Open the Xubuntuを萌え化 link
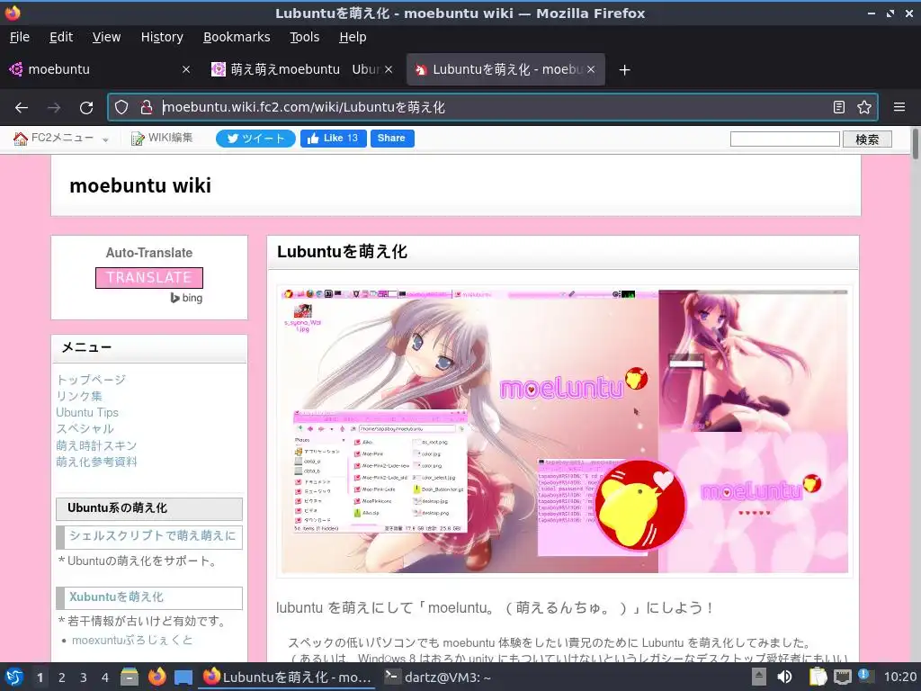 116,597
